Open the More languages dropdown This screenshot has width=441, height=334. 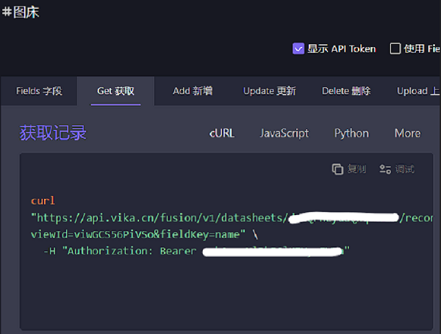tap(407, 133)
